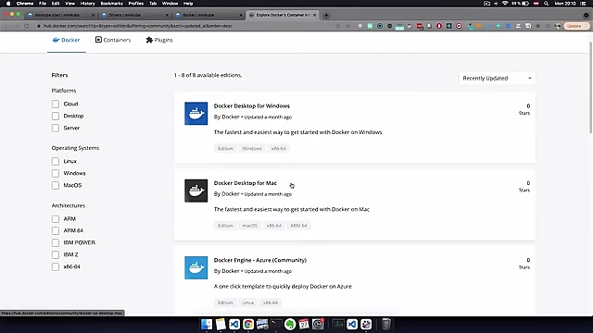Open the Bookmarks menu
Image resolution: width=593 pixels, height=333 pixels.
[111, 4]
